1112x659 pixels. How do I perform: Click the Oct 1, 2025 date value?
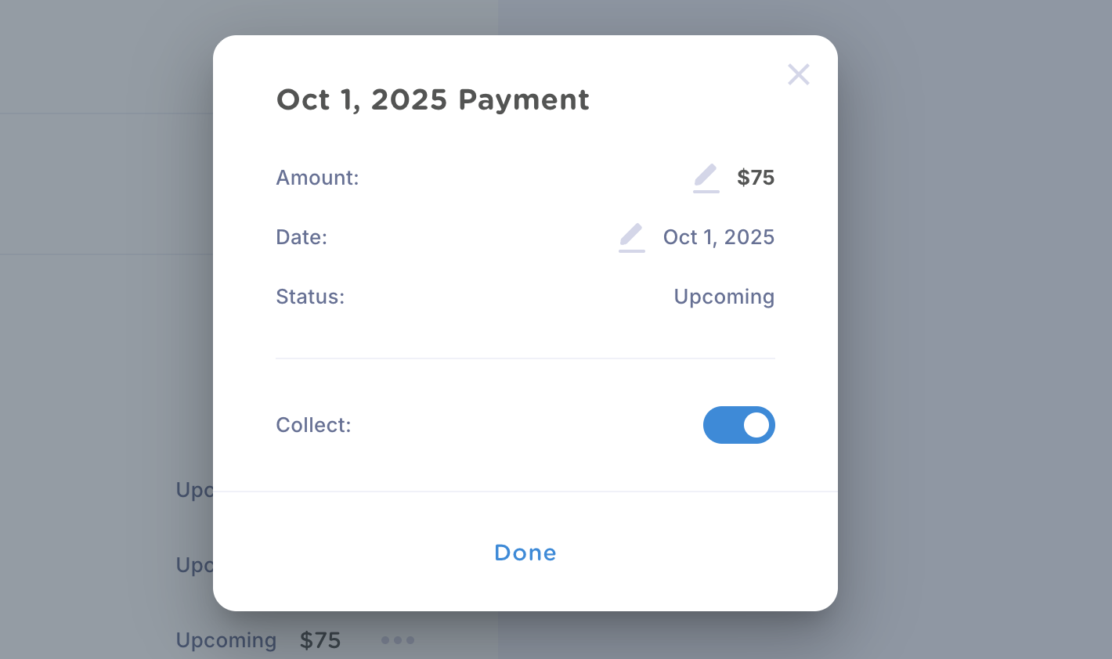(719, 237)
